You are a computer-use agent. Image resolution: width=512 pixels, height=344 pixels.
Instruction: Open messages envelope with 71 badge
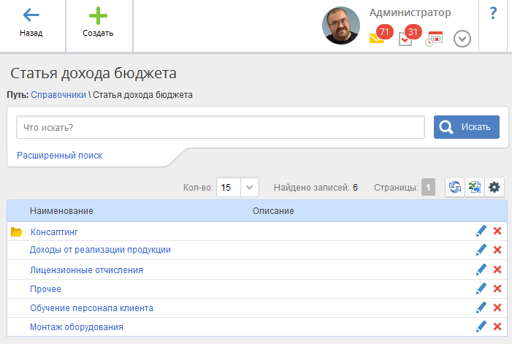pos(377,38)
